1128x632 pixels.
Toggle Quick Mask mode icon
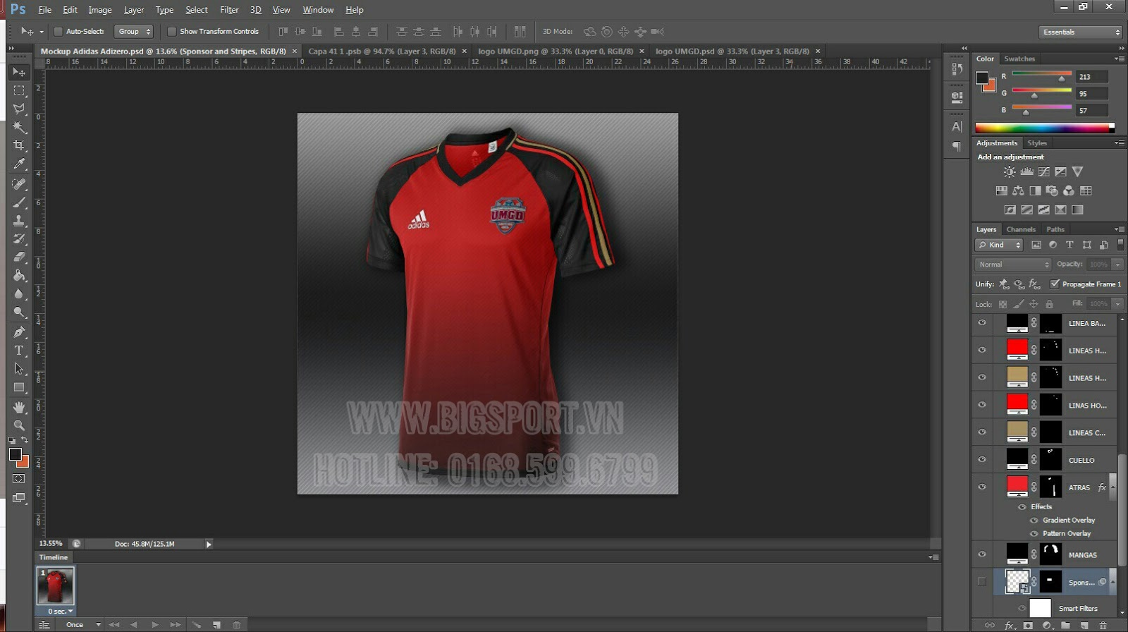19,479
